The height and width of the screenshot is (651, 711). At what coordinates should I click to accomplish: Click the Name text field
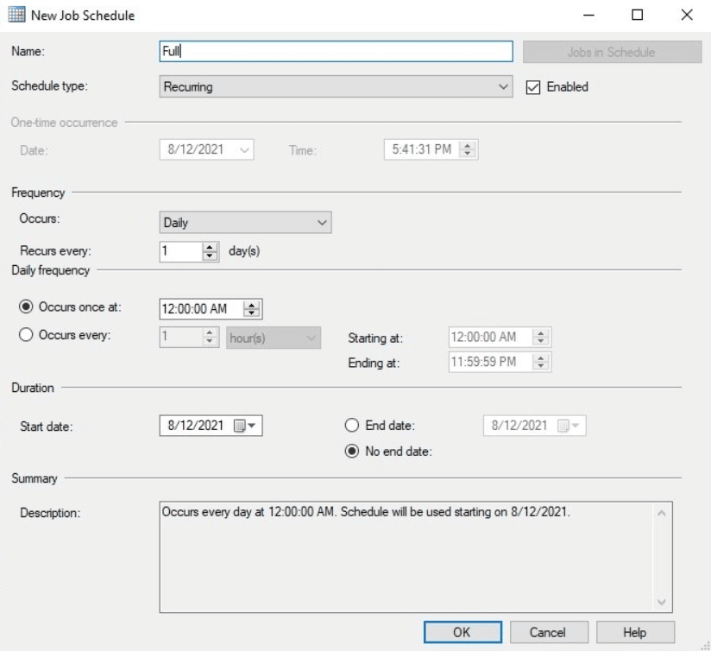pyautogui.click(x=337, y=52)
